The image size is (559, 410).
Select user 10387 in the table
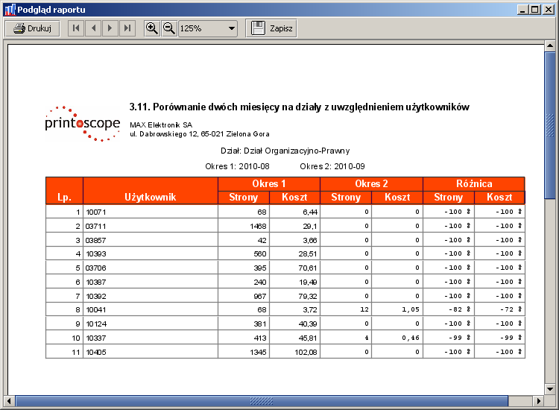[x=96, y=283]
